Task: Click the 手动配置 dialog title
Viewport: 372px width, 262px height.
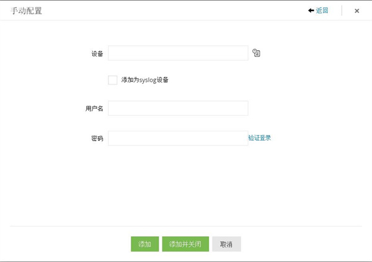Action: [x=26, y=11]
